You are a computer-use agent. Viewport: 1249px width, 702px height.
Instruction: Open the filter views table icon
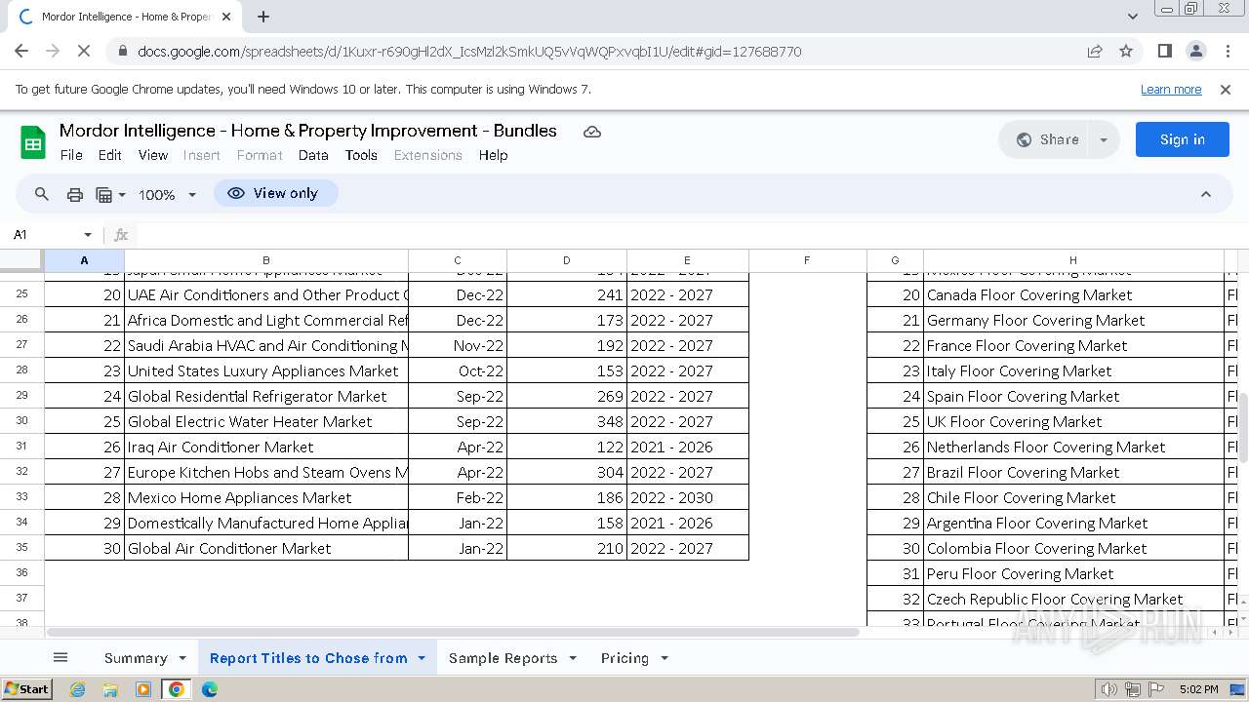coord(104,194)
